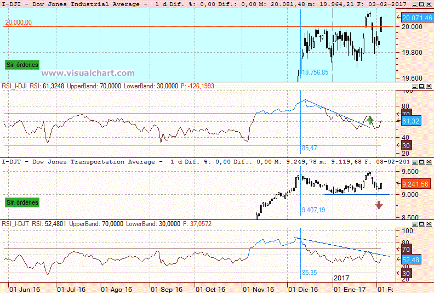The width and height of the screenshot is (434, 293).
Task: Click the 01-Dic-16 date on the time axis
Action: coord(303,289)
